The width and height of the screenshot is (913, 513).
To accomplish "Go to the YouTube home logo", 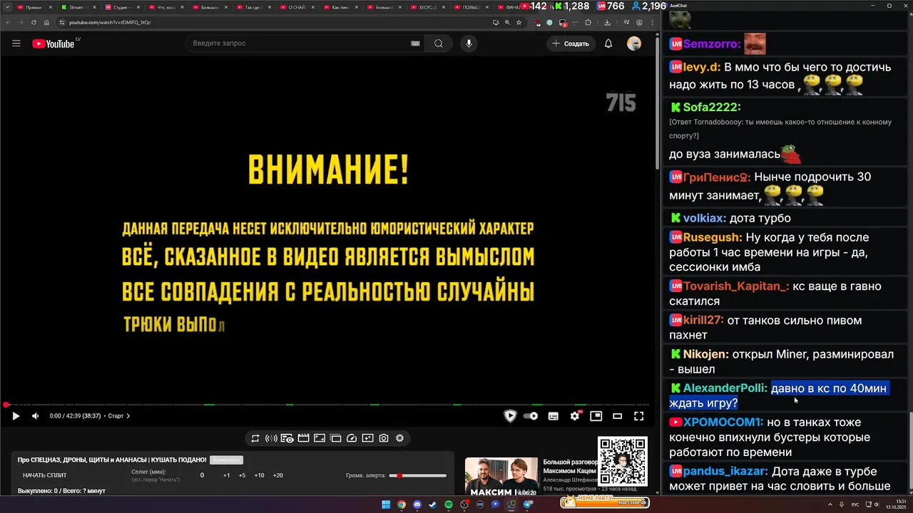I will [x=53, y=43].
